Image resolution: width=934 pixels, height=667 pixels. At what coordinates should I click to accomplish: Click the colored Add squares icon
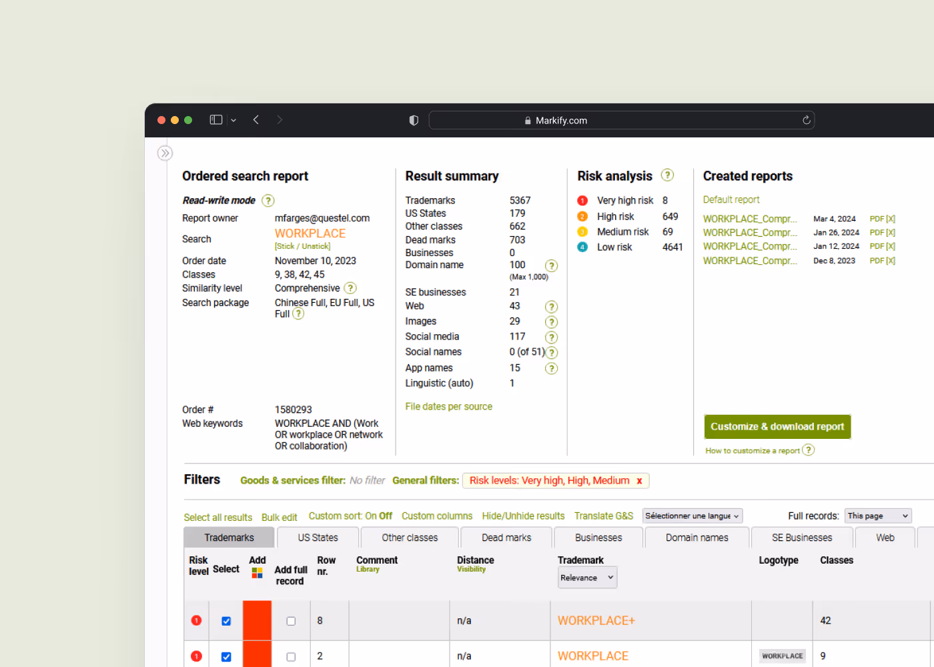pos(258,573)
